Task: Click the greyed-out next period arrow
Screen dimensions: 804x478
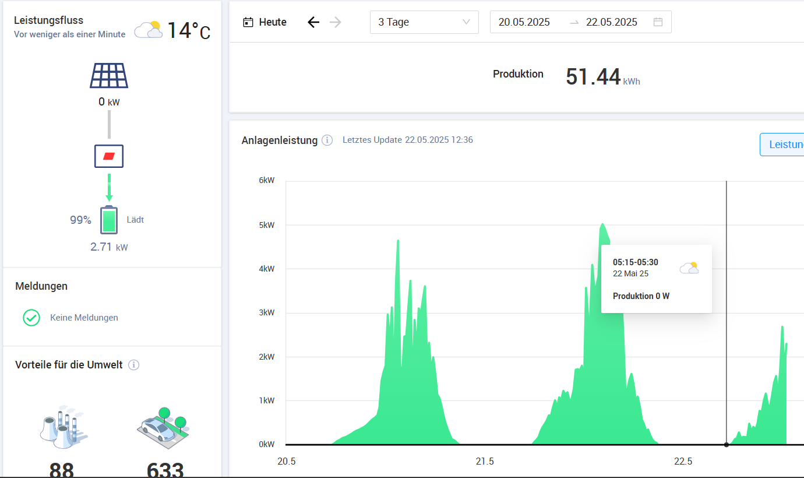Action: (336, 22)
